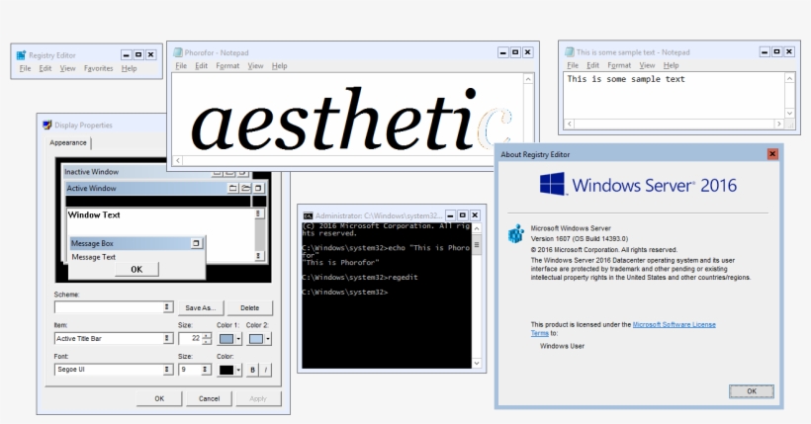
Task: Click the Command Prompt vertical scrollbar thumb
Action: (477, 244)
